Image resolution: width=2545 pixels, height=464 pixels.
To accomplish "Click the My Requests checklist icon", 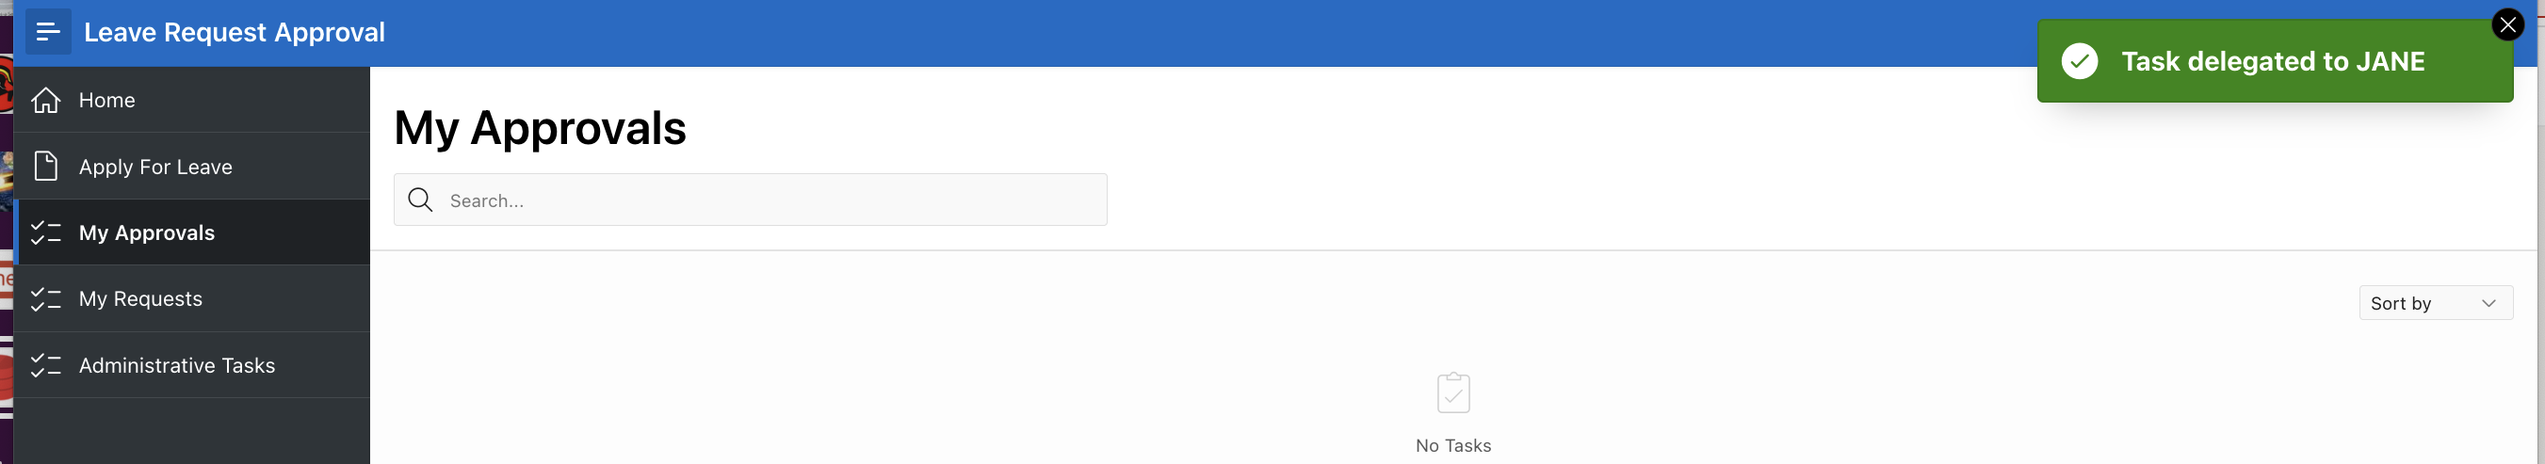I will coord(45,299).
